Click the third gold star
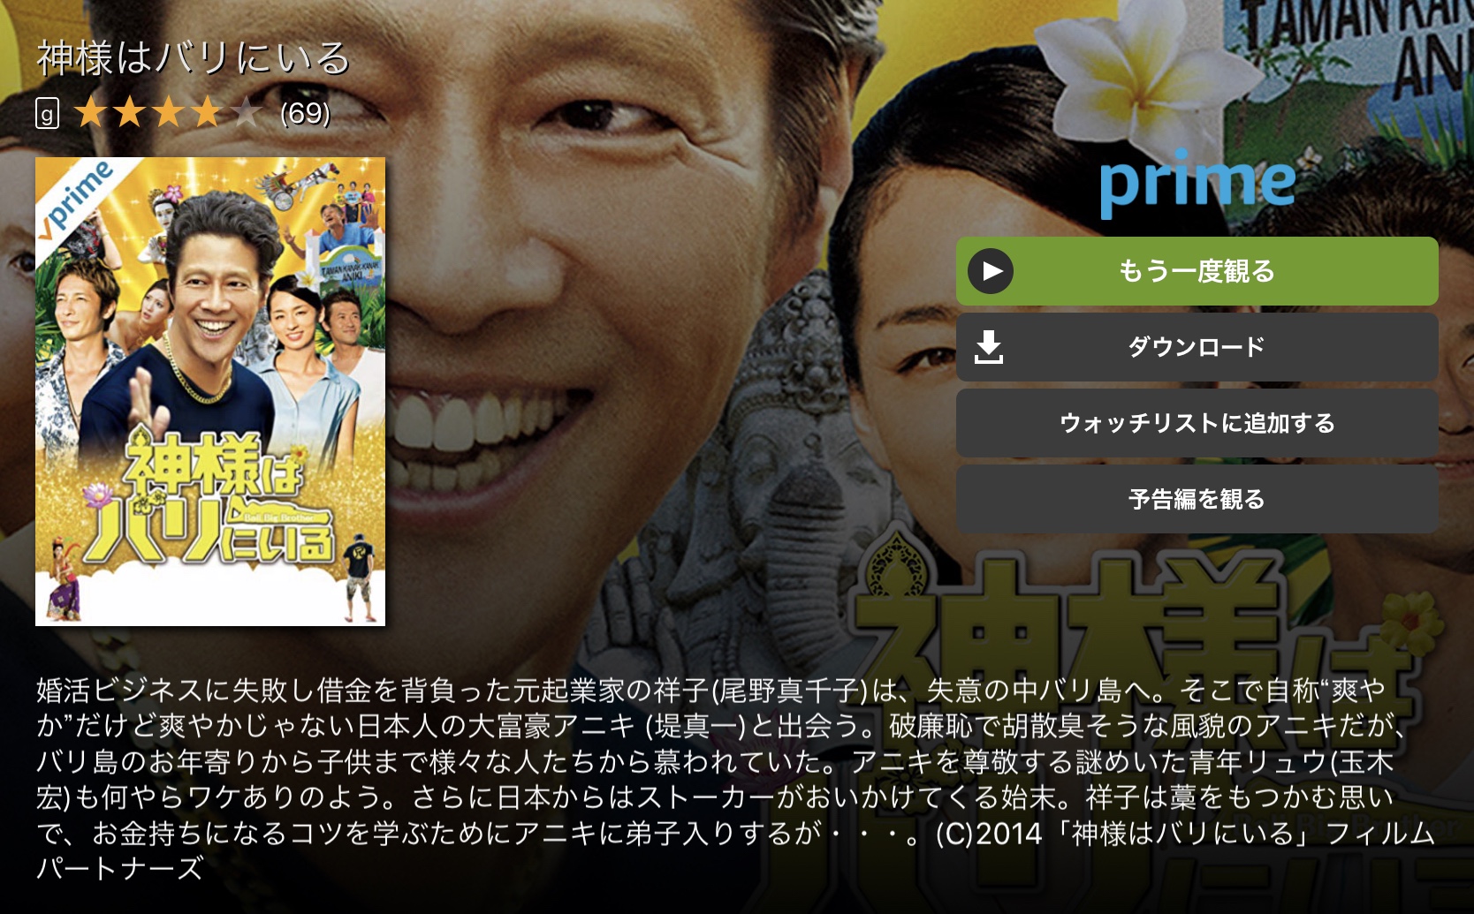1474x914 pixels. [168, 112]
